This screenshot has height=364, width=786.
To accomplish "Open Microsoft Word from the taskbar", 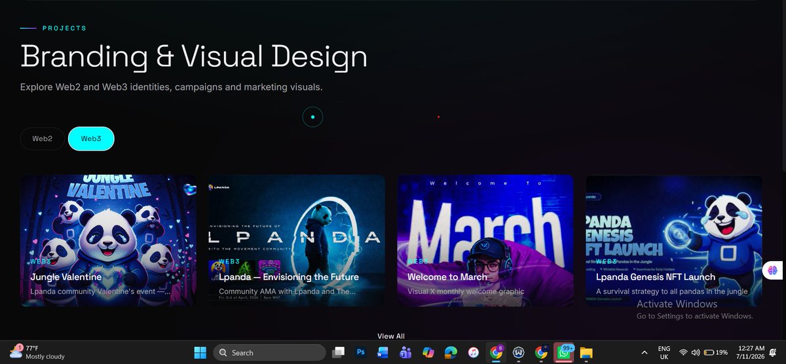I will (383, 353).
